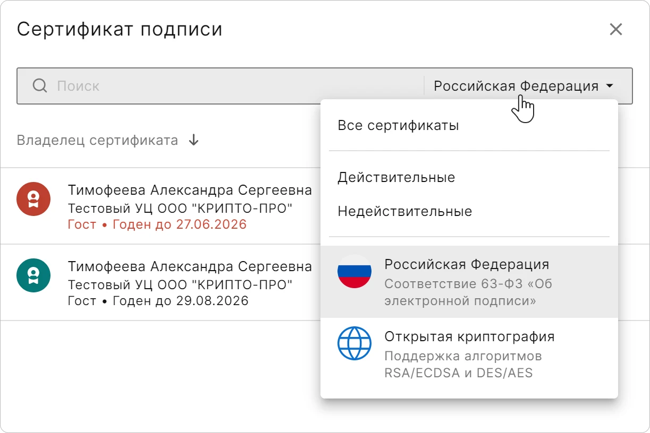Sort by Владелец сертификата column
This screenshot has width=650, height=433.
pos(97,140)
